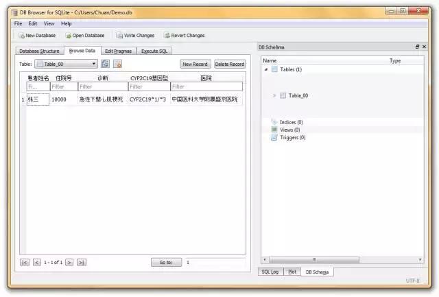Click the CYP2C19基因型 filter field

click(150, 86)
